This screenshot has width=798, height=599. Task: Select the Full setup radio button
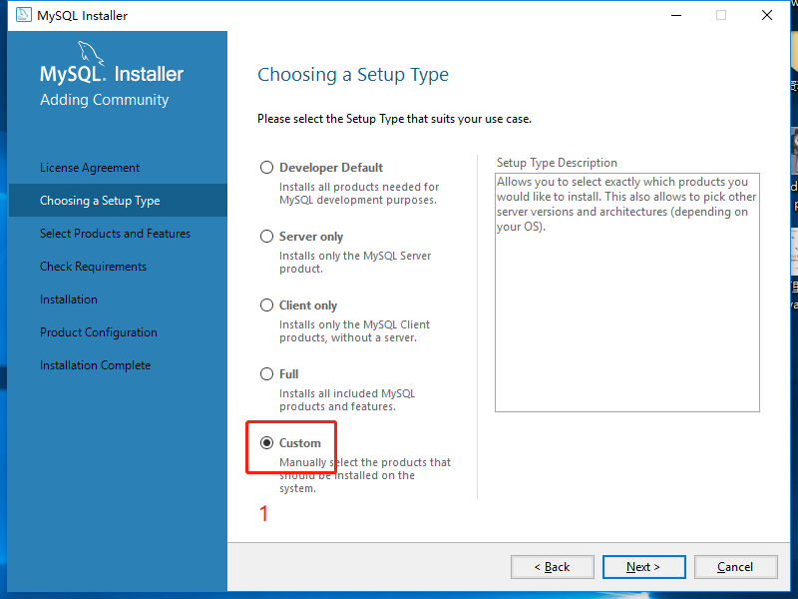(x=266, y=373)
